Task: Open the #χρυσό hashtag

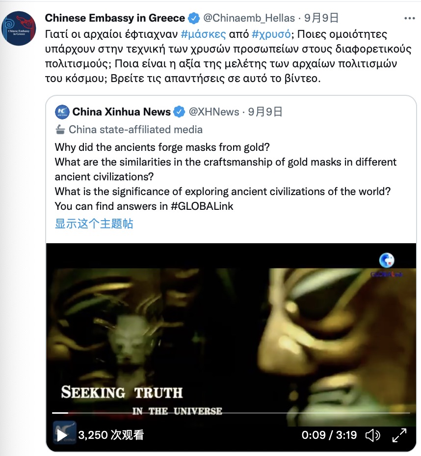Action: (271, 34)
